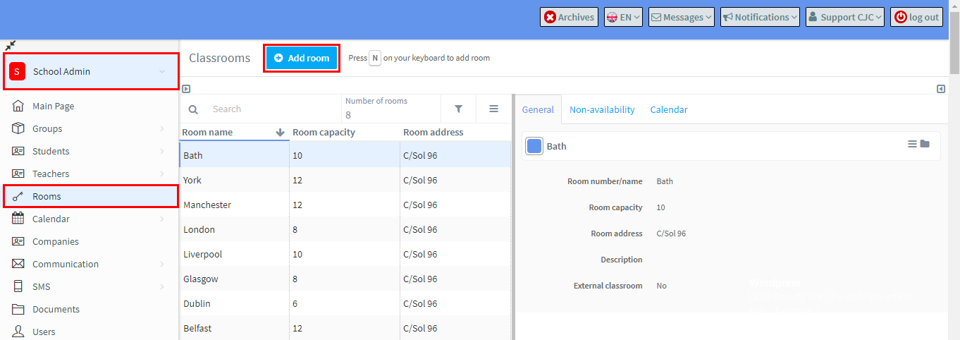Screen dimensions: 960x340
Task: Click the red S avatar icon
Action: [16, 71]
